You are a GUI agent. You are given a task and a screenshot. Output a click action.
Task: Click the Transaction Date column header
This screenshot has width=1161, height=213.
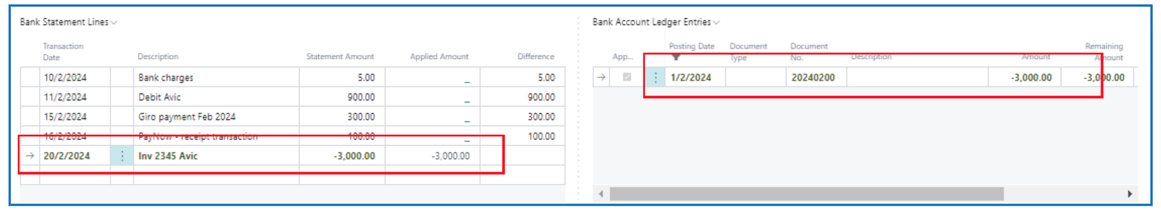click(x=63, y=51)
